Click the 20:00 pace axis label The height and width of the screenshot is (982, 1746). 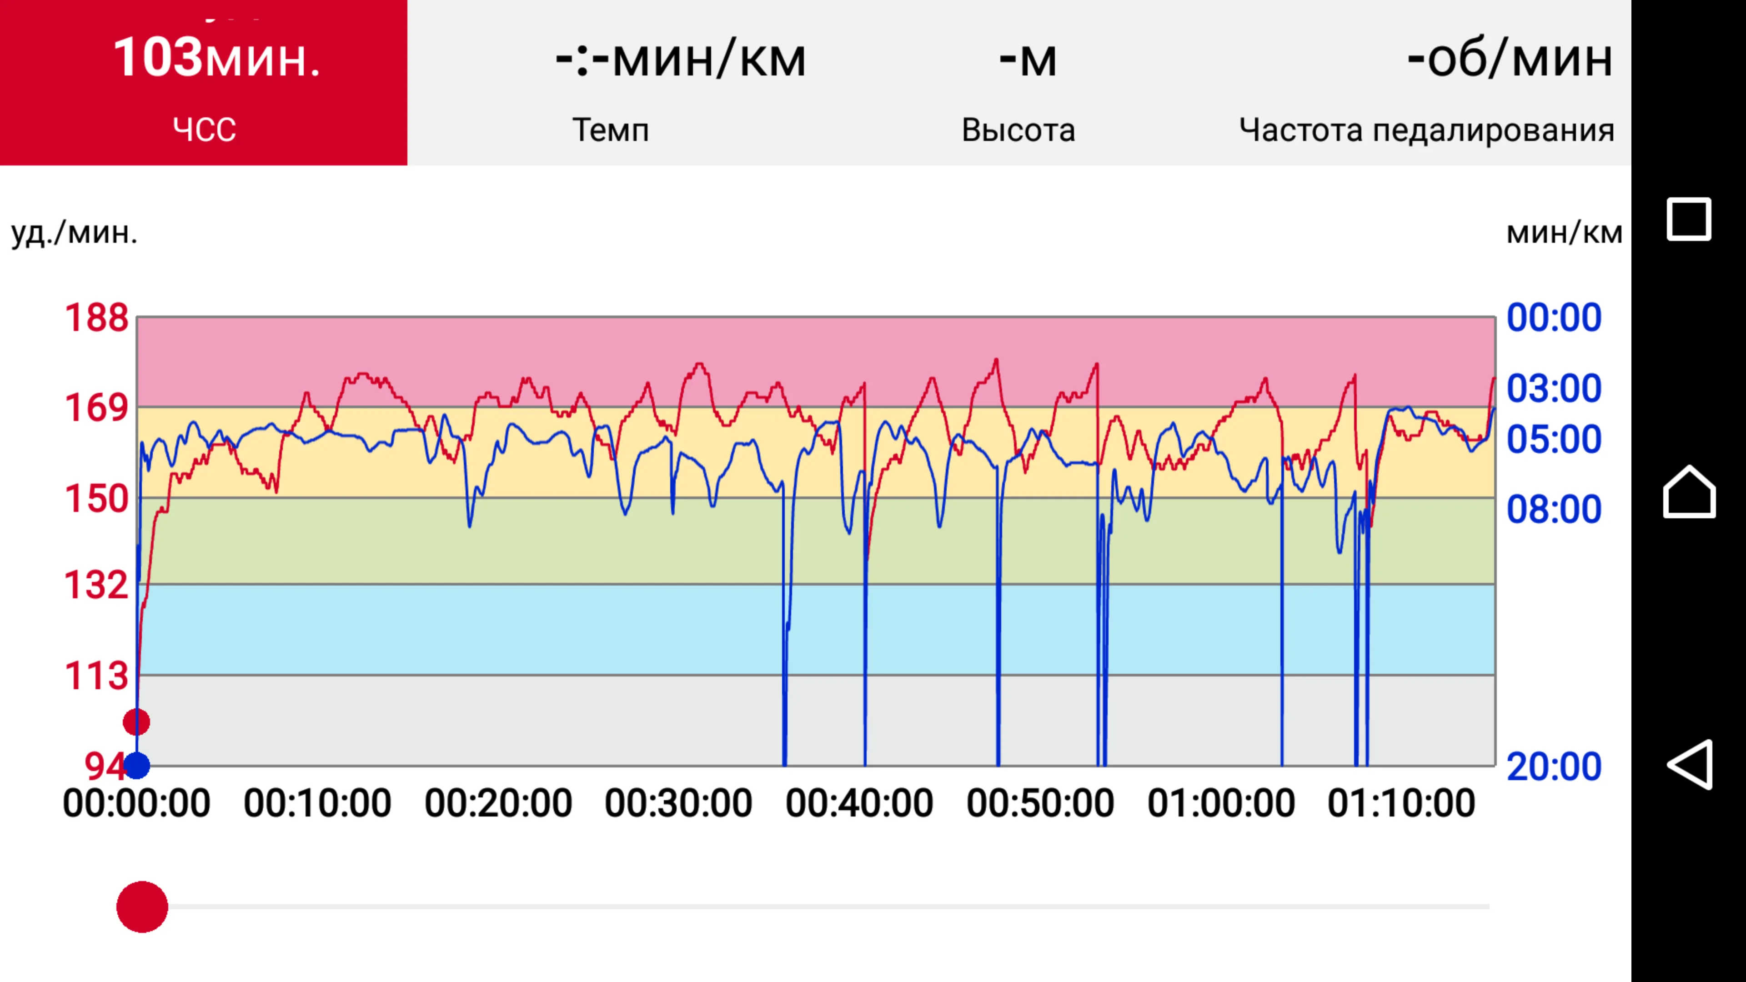click(1554, 767)
